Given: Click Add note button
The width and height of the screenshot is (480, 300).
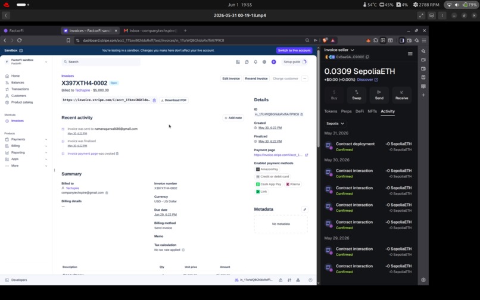Looking at the screenshot, I should tap(233, 118).
